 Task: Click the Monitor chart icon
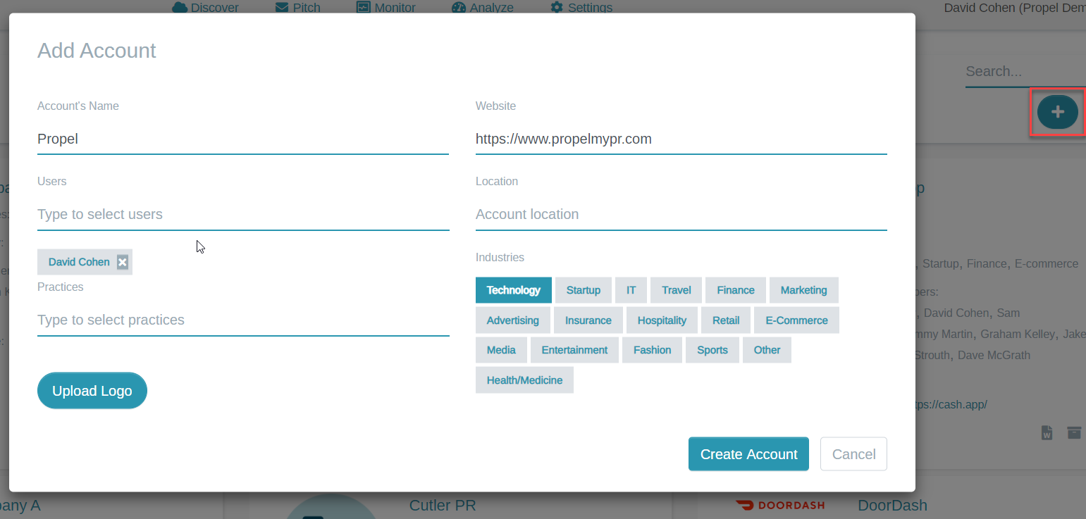[x=364, y=8]
